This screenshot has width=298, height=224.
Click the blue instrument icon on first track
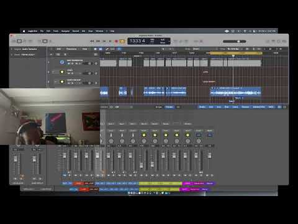click(62, 62)
